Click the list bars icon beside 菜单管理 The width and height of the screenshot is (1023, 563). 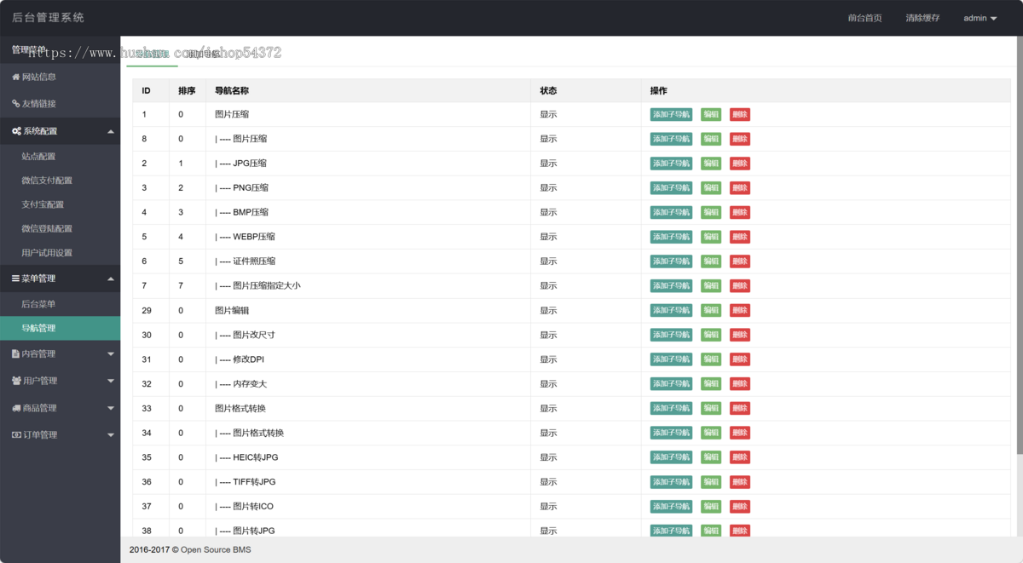(x=15, y=279)
